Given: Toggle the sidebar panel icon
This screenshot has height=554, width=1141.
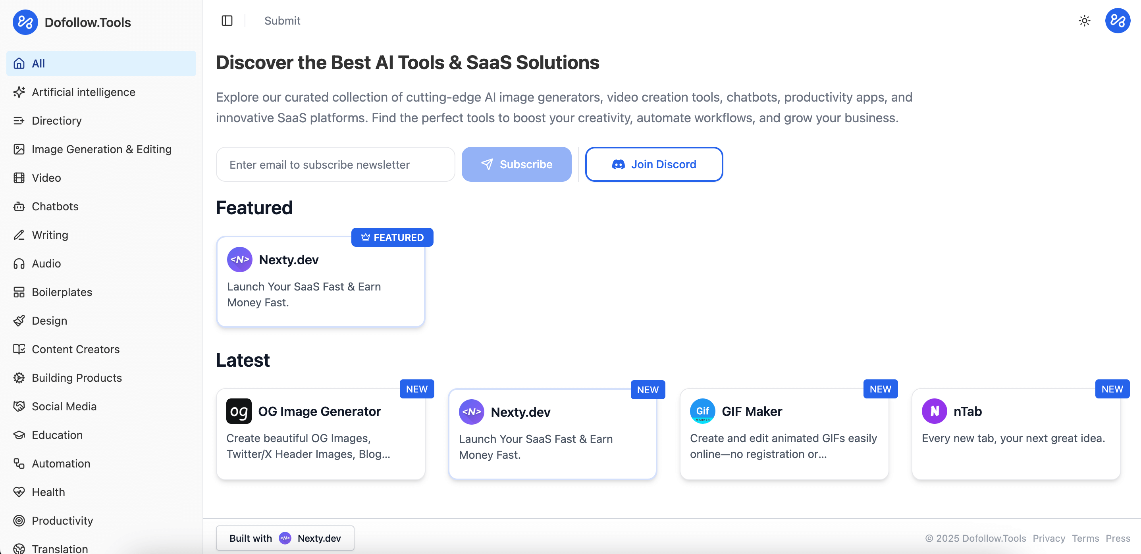Looking at the screenshot, I should pos(227,21).
